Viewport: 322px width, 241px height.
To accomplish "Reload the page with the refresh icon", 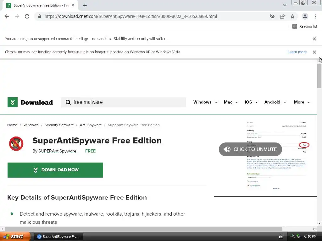I will point(27,16).
